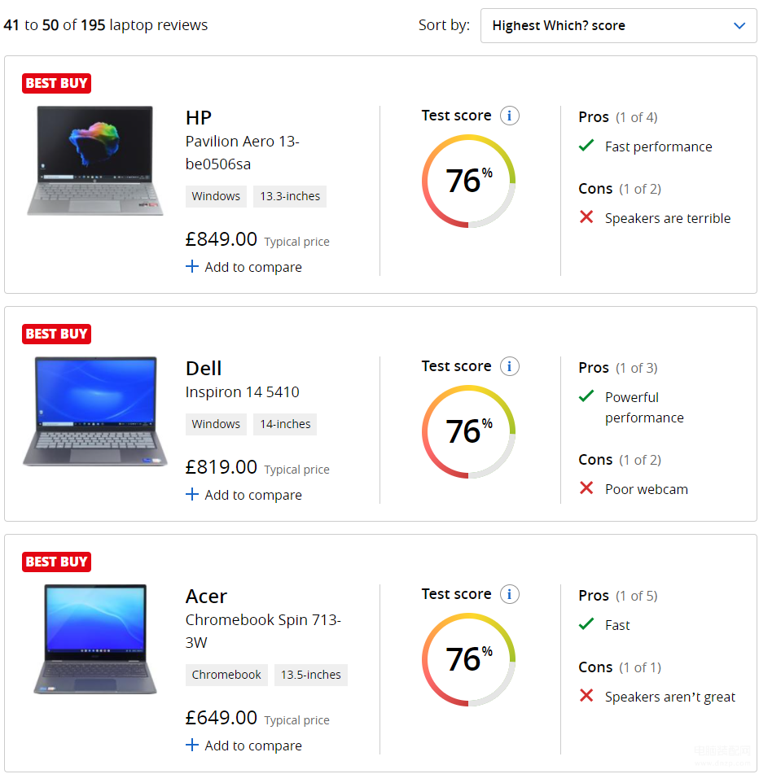Viewport: 759px width, 774px height.
Task: Click the 76% score gauge for Dell
Action: (468, 432)
